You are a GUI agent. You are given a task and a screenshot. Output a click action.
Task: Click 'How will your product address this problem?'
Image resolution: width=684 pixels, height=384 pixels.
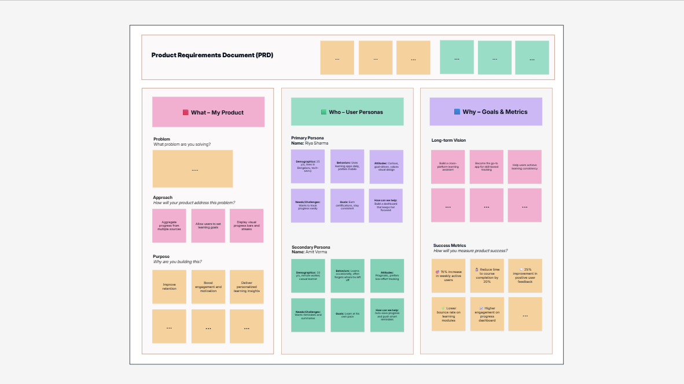[x=194, y=202]
